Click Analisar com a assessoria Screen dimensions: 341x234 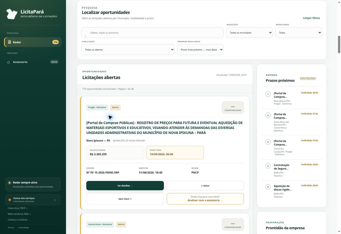pos(205,199)
